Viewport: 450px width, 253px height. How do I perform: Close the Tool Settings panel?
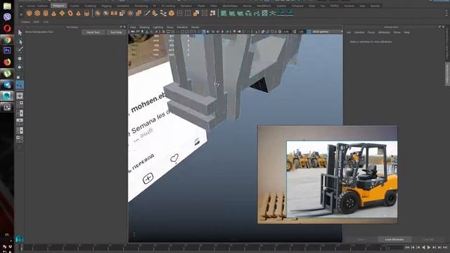click(124, 27)
